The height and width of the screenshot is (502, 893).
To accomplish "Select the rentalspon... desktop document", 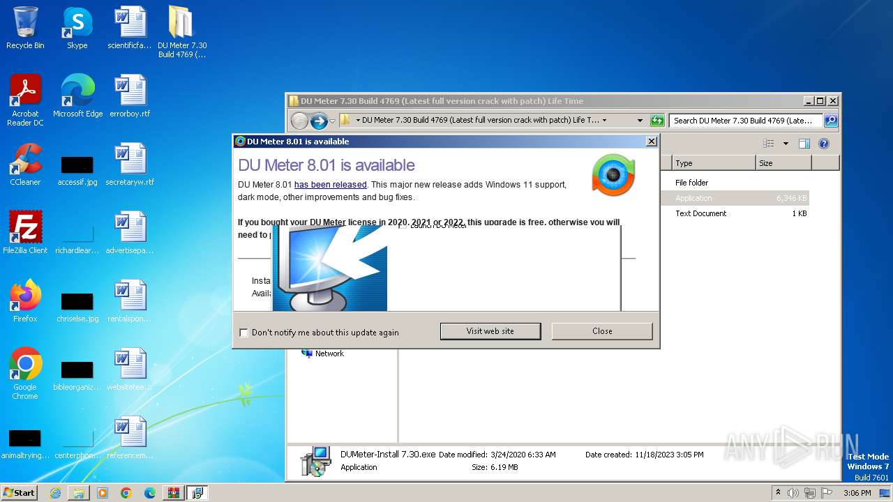I will click(x=130, y=301).
